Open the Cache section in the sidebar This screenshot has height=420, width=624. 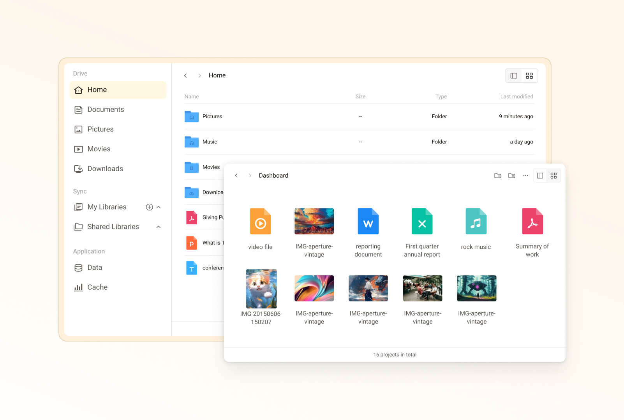pyautogui.click(x=97, y=287)
